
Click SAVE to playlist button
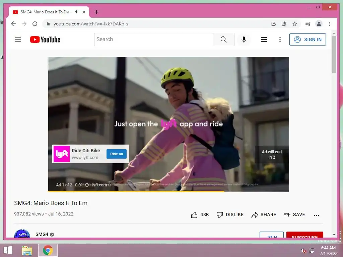[294, 215]
